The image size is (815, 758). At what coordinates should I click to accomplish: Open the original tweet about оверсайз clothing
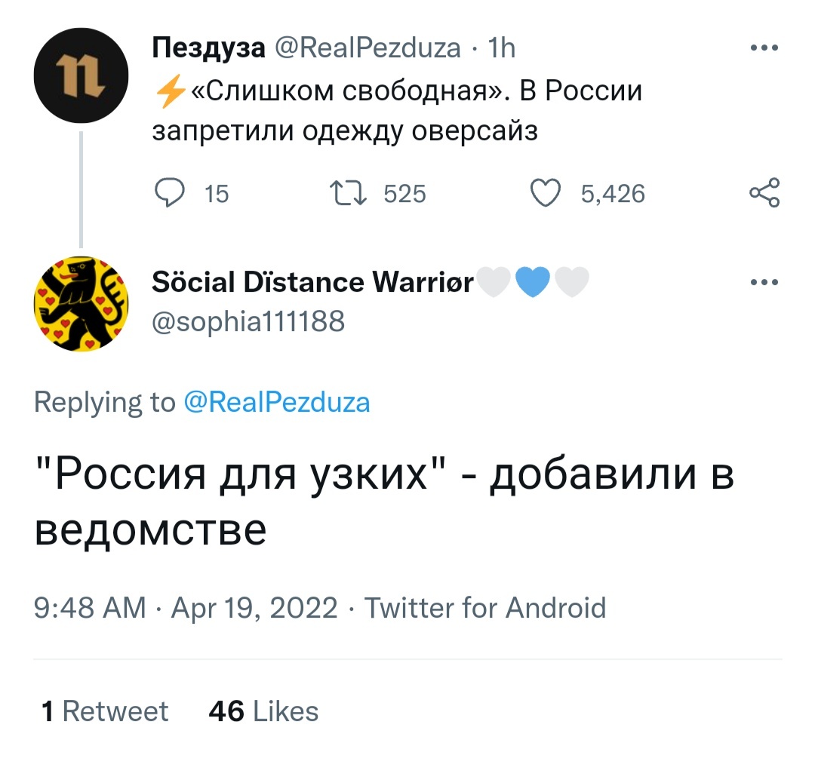click(x=397, y=111)
